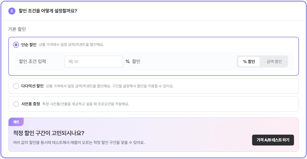Switch to the % 할인 segment tab
Viewport: 307px width, 159px height.
[x=249, y=62]
